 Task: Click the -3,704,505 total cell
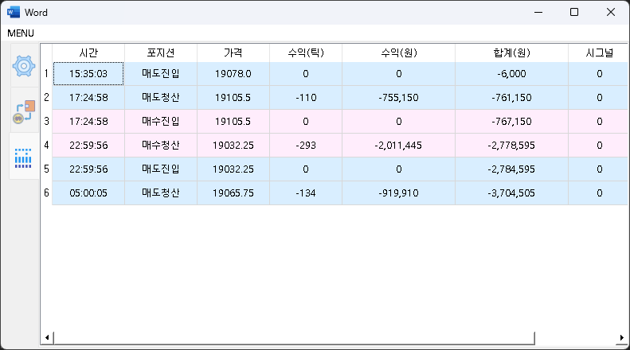click(511, 192)
